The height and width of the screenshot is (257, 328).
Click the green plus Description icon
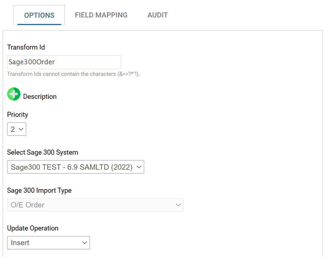14,94
